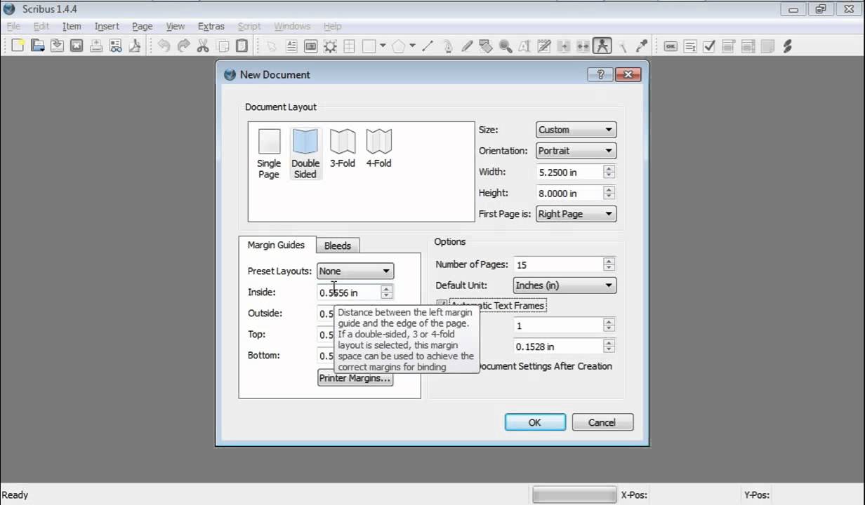Select the Insert Render Frame gear tool

(x=330, y=46)
